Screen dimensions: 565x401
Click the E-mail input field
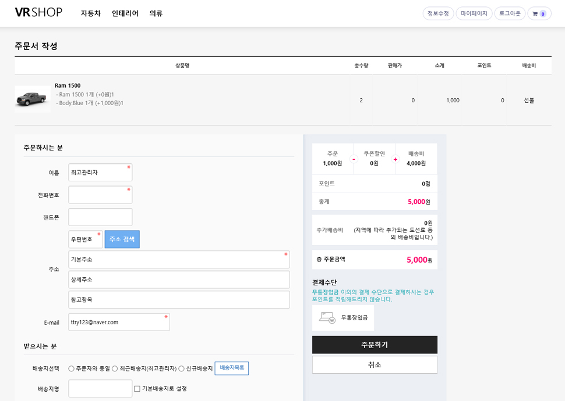tap(119, 322)
